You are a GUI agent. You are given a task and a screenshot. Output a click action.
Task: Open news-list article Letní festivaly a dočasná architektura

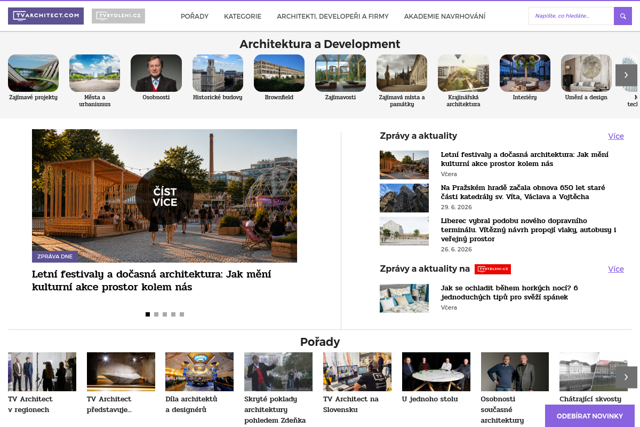point(524,159)
